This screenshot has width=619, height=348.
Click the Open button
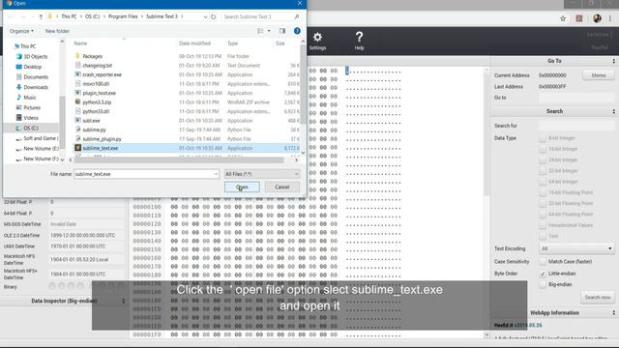tap(242, 187)
